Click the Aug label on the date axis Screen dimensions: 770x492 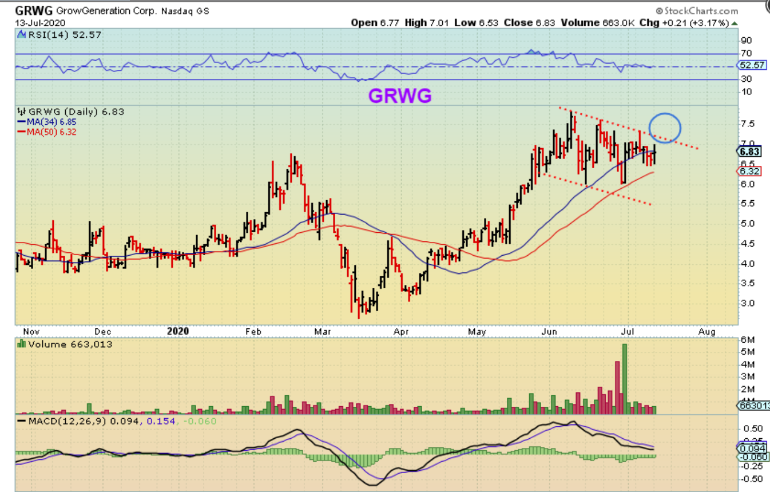707,332
